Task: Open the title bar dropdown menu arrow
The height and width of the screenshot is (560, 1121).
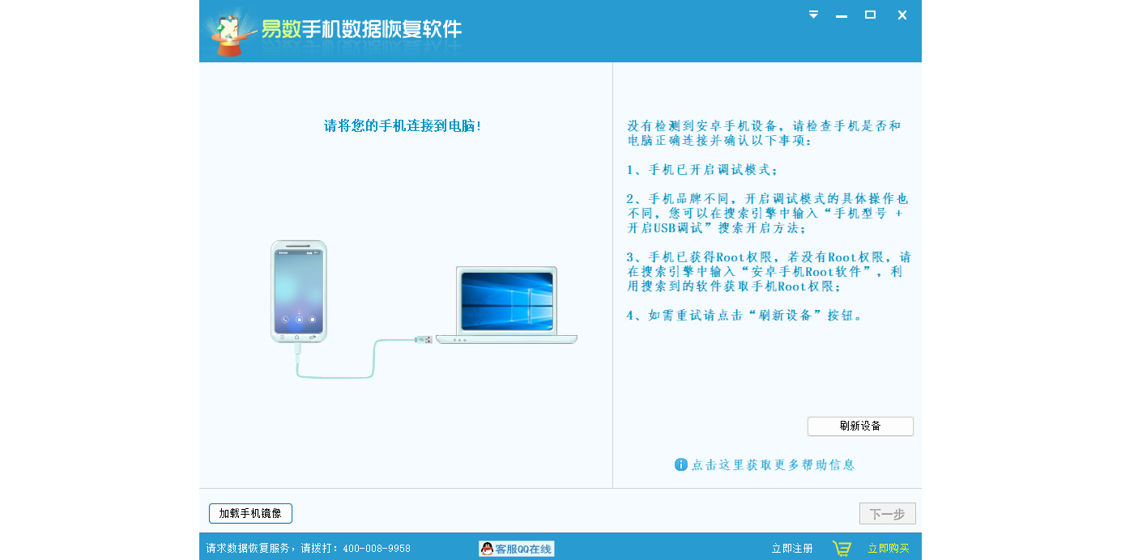Action: point(813,15)
